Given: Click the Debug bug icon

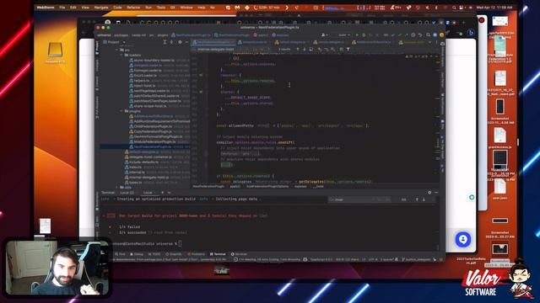Looking at the screenshot, I should coord(364,35).
